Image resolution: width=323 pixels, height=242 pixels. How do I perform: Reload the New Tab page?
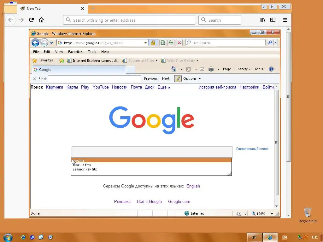click(x=31, y=20)
